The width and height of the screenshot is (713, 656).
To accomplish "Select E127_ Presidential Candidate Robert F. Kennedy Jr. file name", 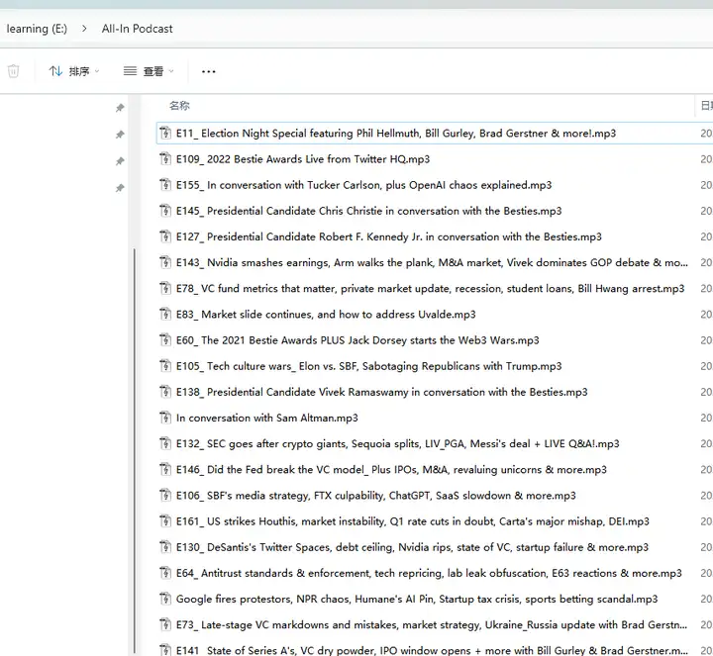I will pos(389,236).
